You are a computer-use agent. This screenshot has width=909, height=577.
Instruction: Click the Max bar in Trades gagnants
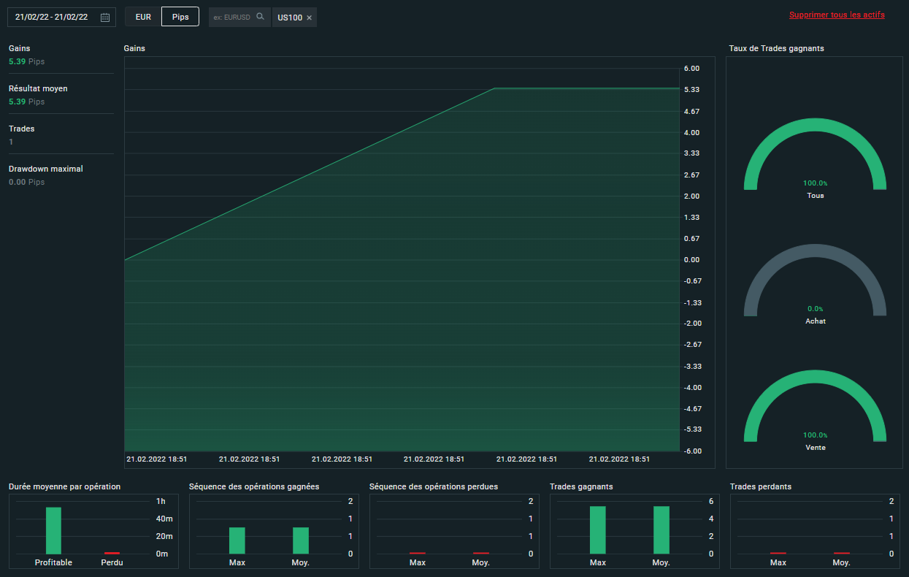coord(598,530)
